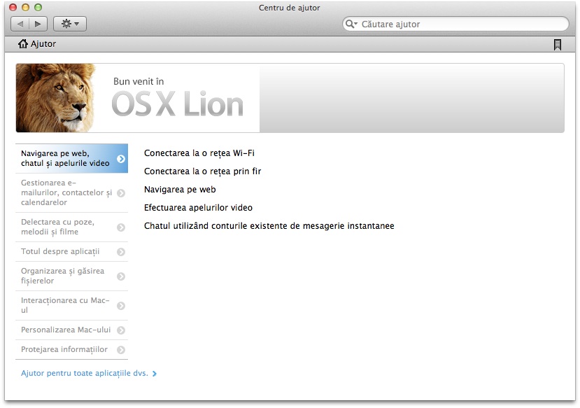Open the gear action menu
The height and width of the screenshot is (408, 580).
(70, 24)
